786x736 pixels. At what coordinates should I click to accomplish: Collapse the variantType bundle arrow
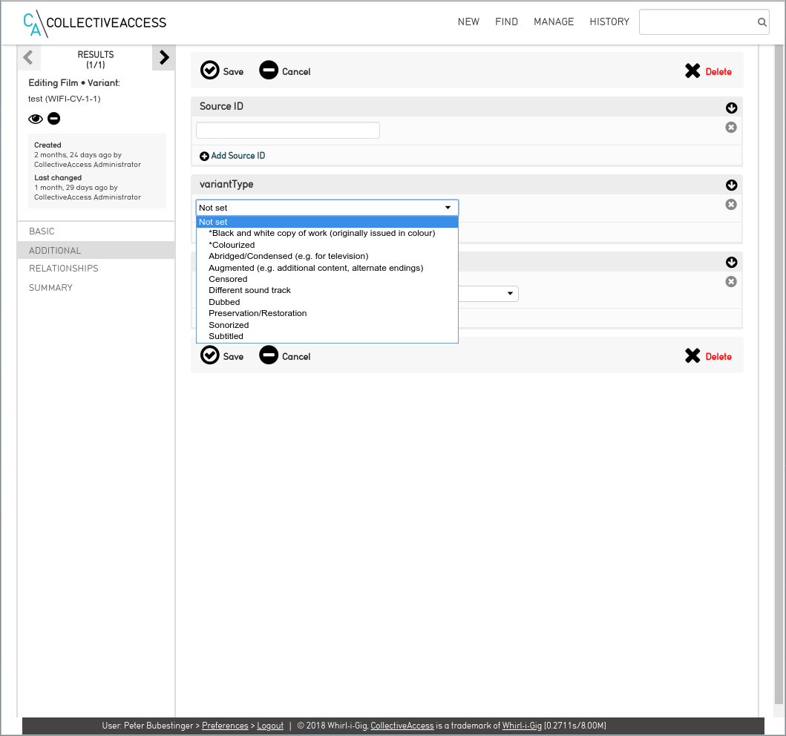coord(731,185)
